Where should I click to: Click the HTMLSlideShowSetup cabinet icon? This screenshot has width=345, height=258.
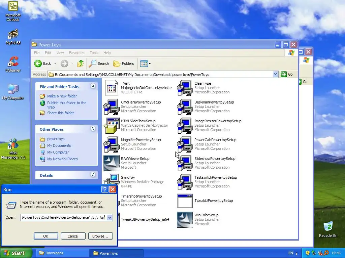pos(112,126)
